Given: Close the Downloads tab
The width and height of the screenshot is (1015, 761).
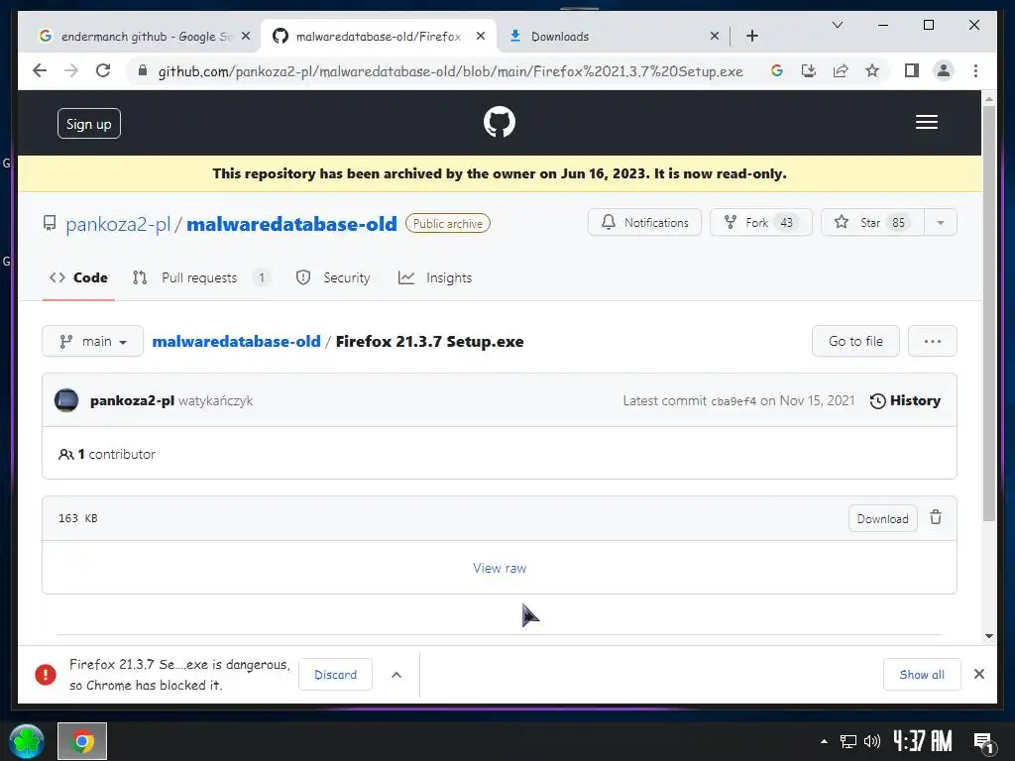Looking at the screenshot, I should pos(714,37).
